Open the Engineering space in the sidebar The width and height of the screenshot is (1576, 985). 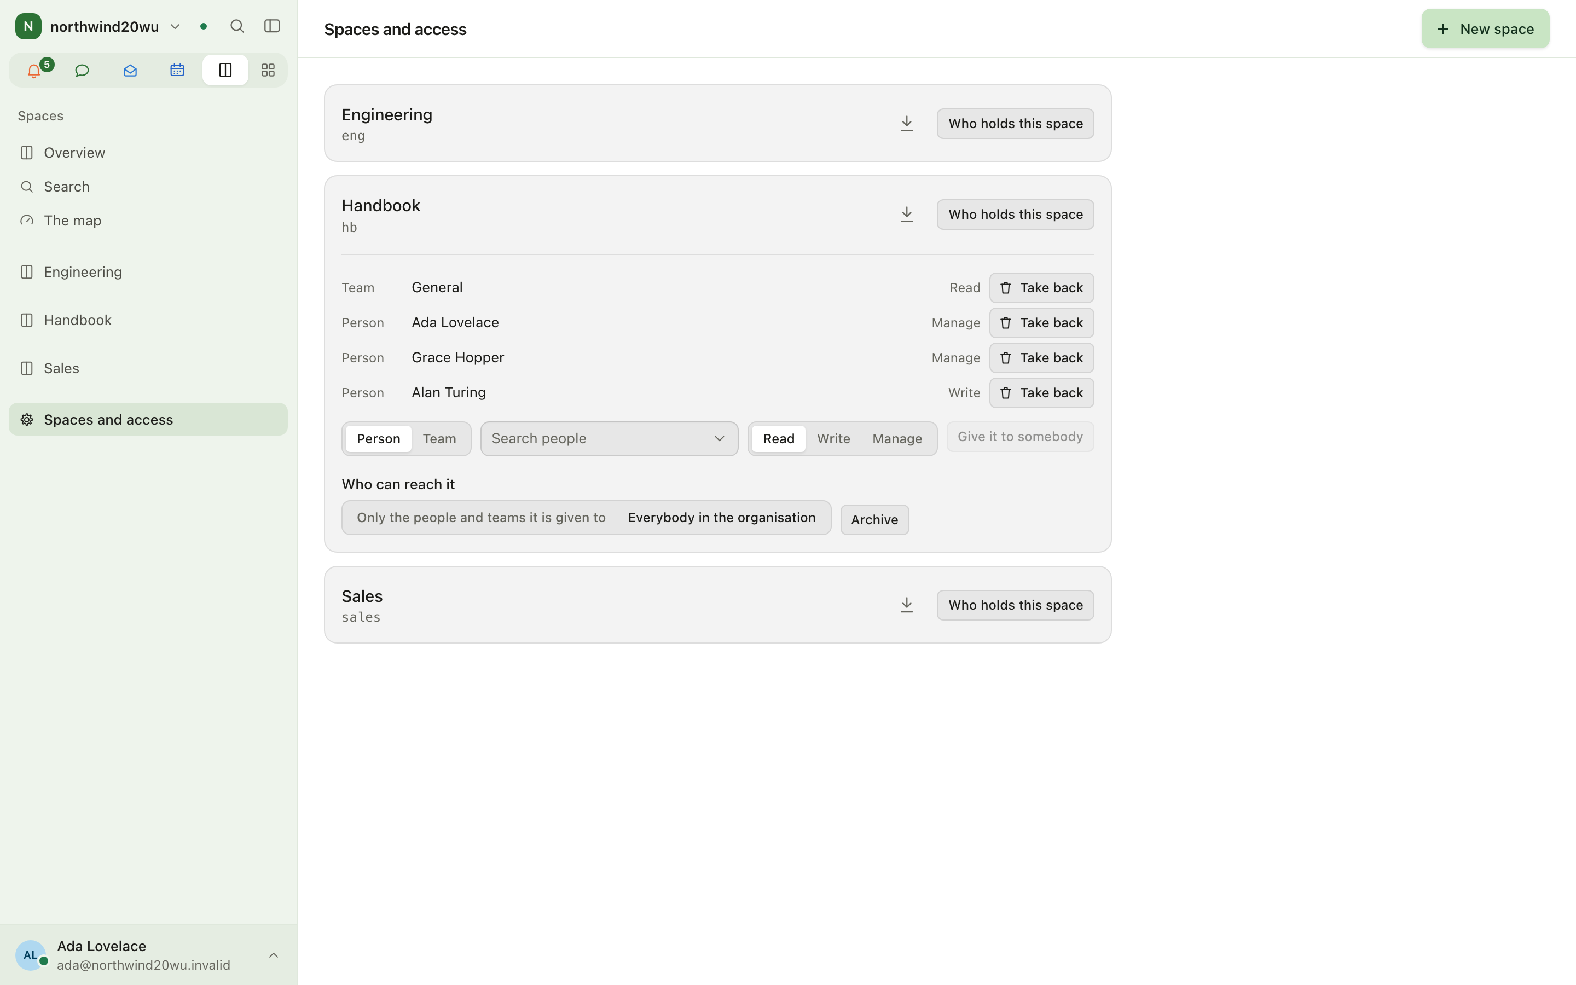[148, 271]
